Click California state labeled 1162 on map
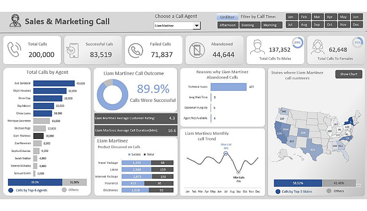Viewport: 367px width, 211px height. (279, 133)
